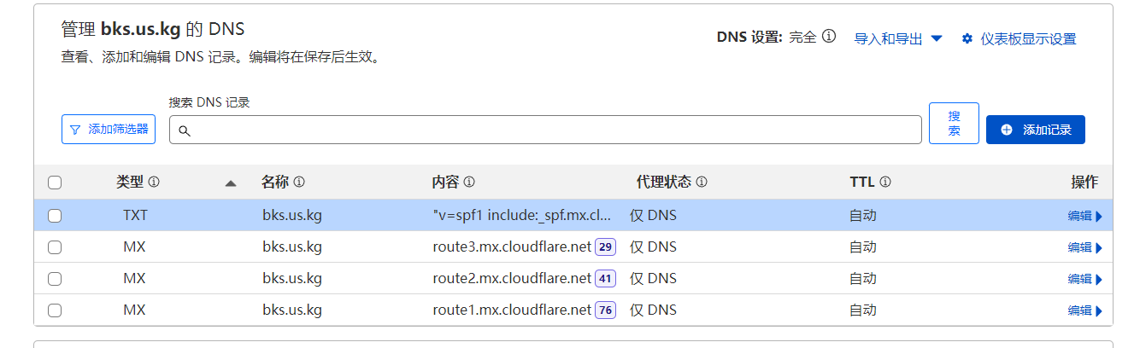
Task: Select the TXT record checkbox
Action: point(55,216)
